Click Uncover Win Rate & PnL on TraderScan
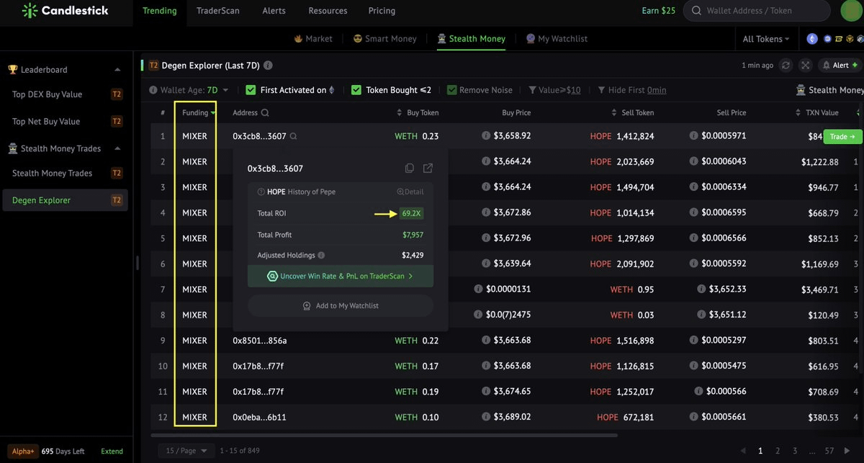Image resolution: width=864 pixels, height=463 pixels. point(341,276)
